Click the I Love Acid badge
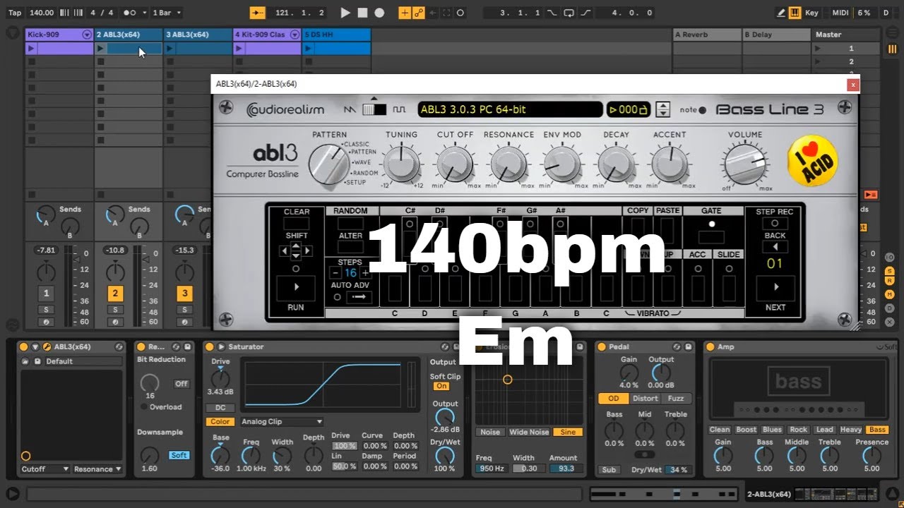The image size is (904, 508). click(813, 161)
